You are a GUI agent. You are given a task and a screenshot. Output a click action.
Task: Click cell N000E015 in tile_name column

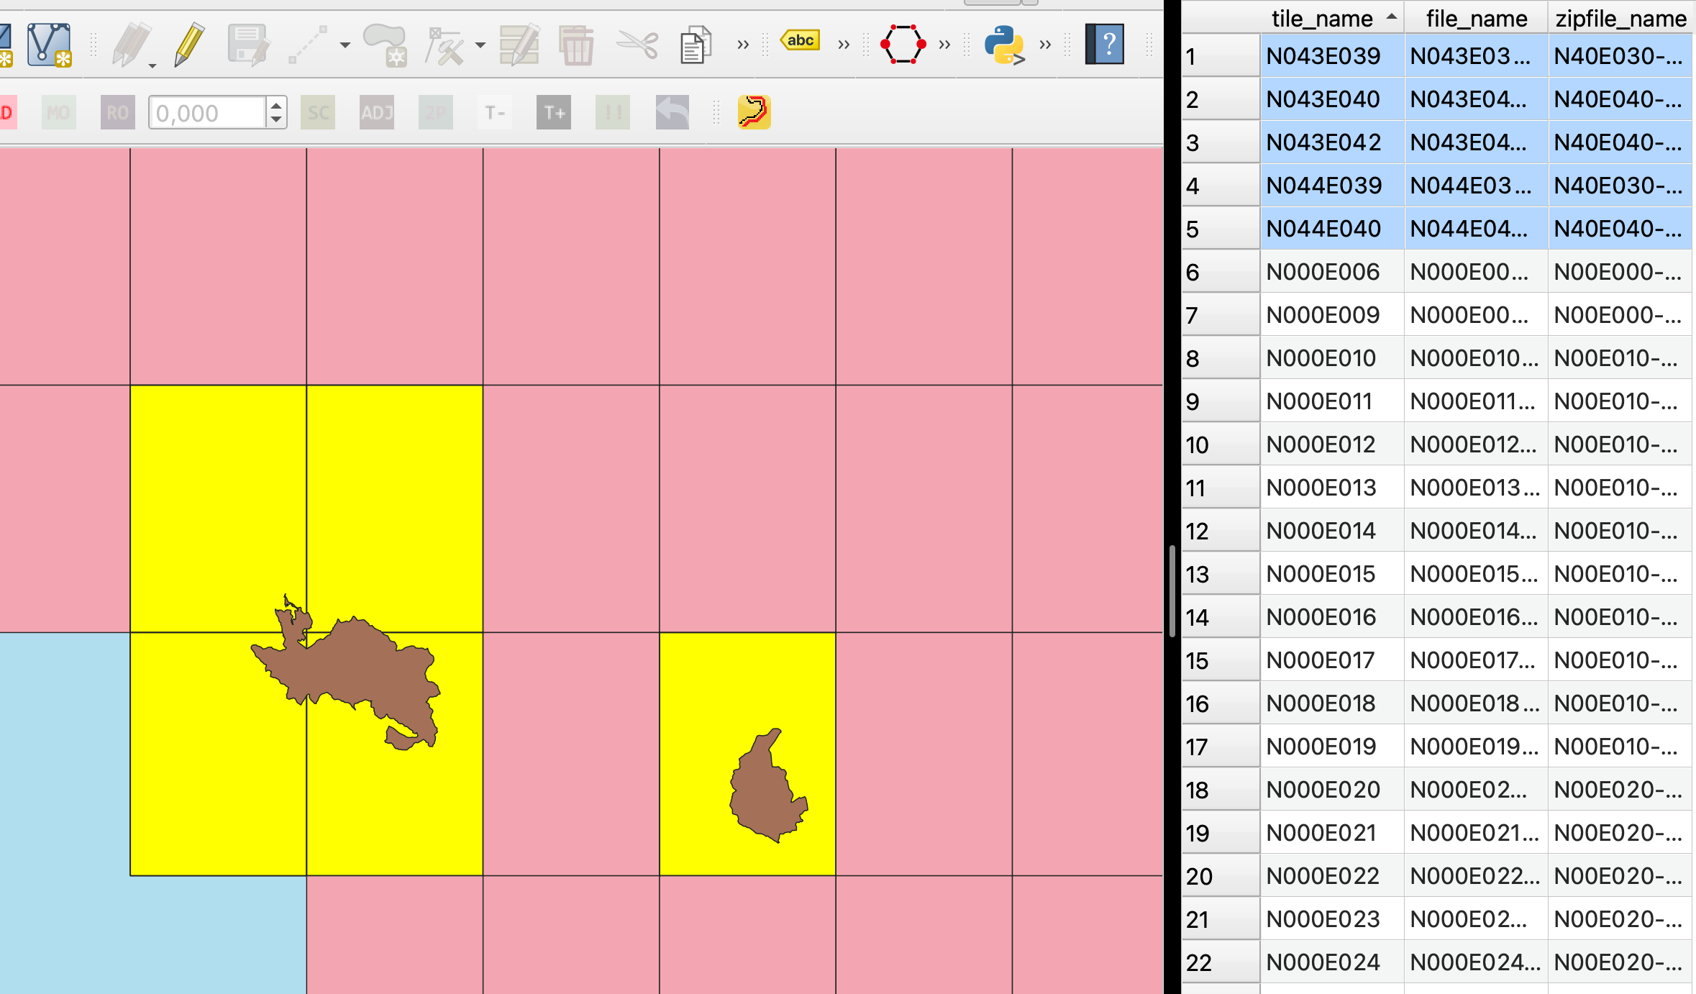(1321, 574)
